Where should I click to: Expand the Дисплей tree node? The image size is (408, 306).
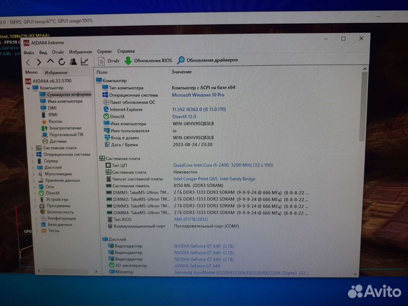pos(33,168)
